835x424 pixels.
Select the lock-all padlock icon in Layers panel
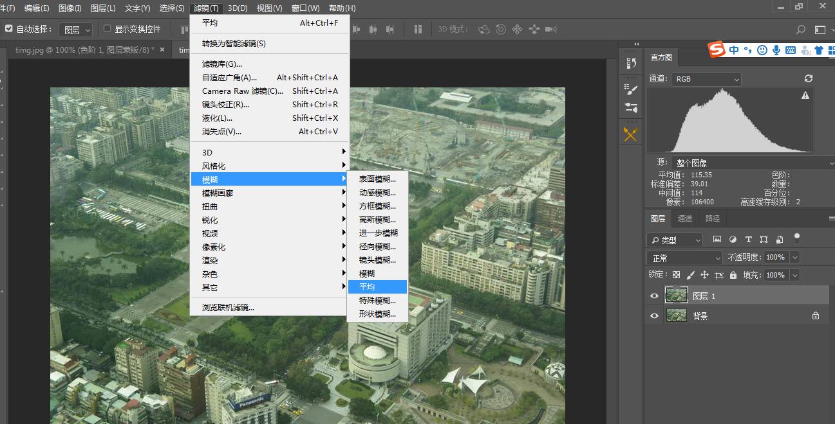click(733, 275)
